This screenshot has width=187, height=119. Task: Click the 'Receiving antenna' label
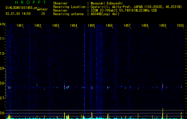68,14
